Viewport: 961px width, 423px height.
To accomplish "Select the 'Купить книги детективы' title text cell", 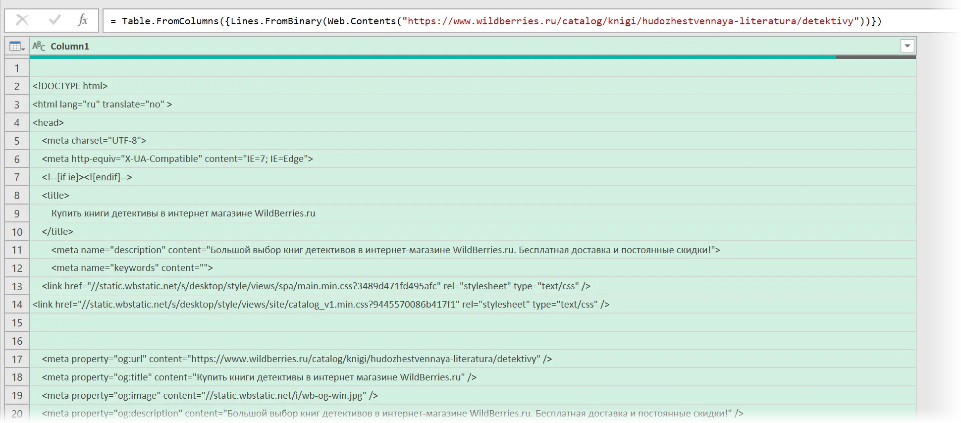I will pyautogui.click(x=473, y=213).
